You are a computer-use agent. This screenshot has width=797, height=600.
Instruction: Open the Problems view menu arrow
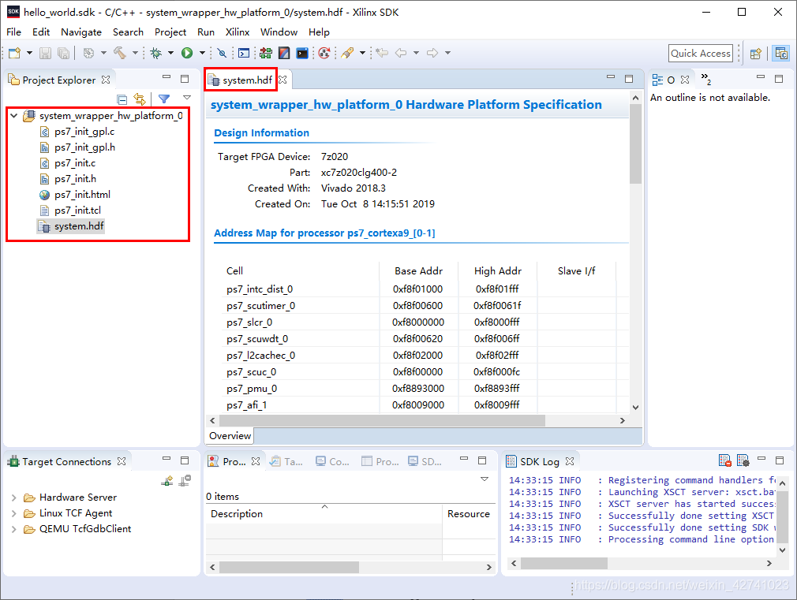pyautogui.click(x=485, y=479)
